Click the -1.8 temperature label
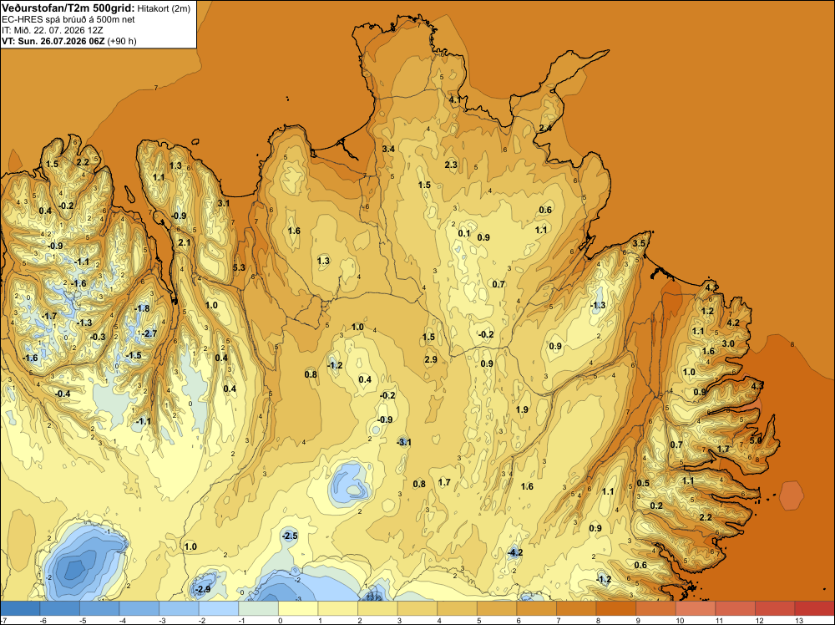835x625 pixels. click(x=142, y=308)
